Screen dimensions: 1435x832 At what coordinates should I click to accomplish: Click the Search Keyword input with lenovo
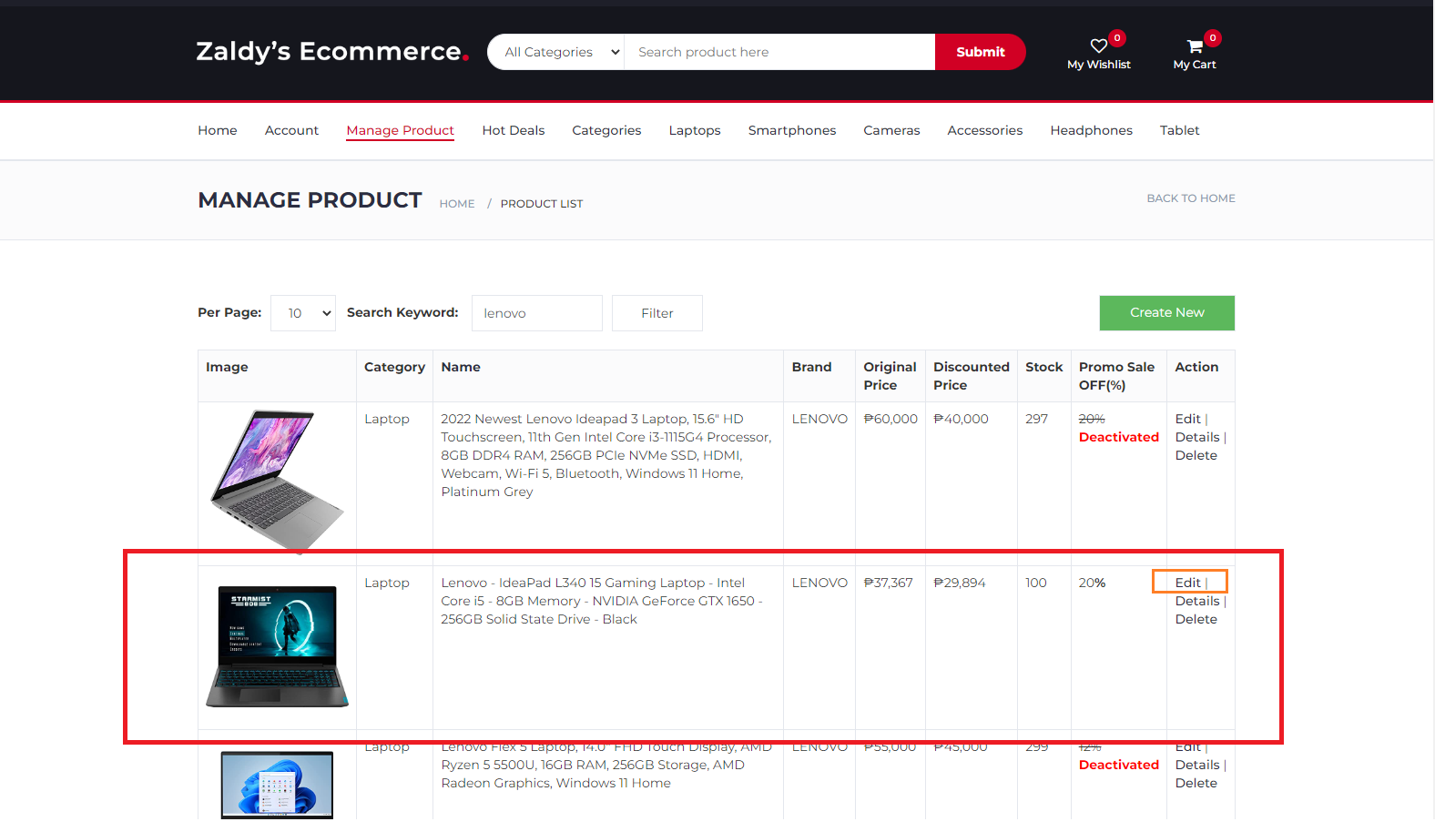tap(537, 313)
